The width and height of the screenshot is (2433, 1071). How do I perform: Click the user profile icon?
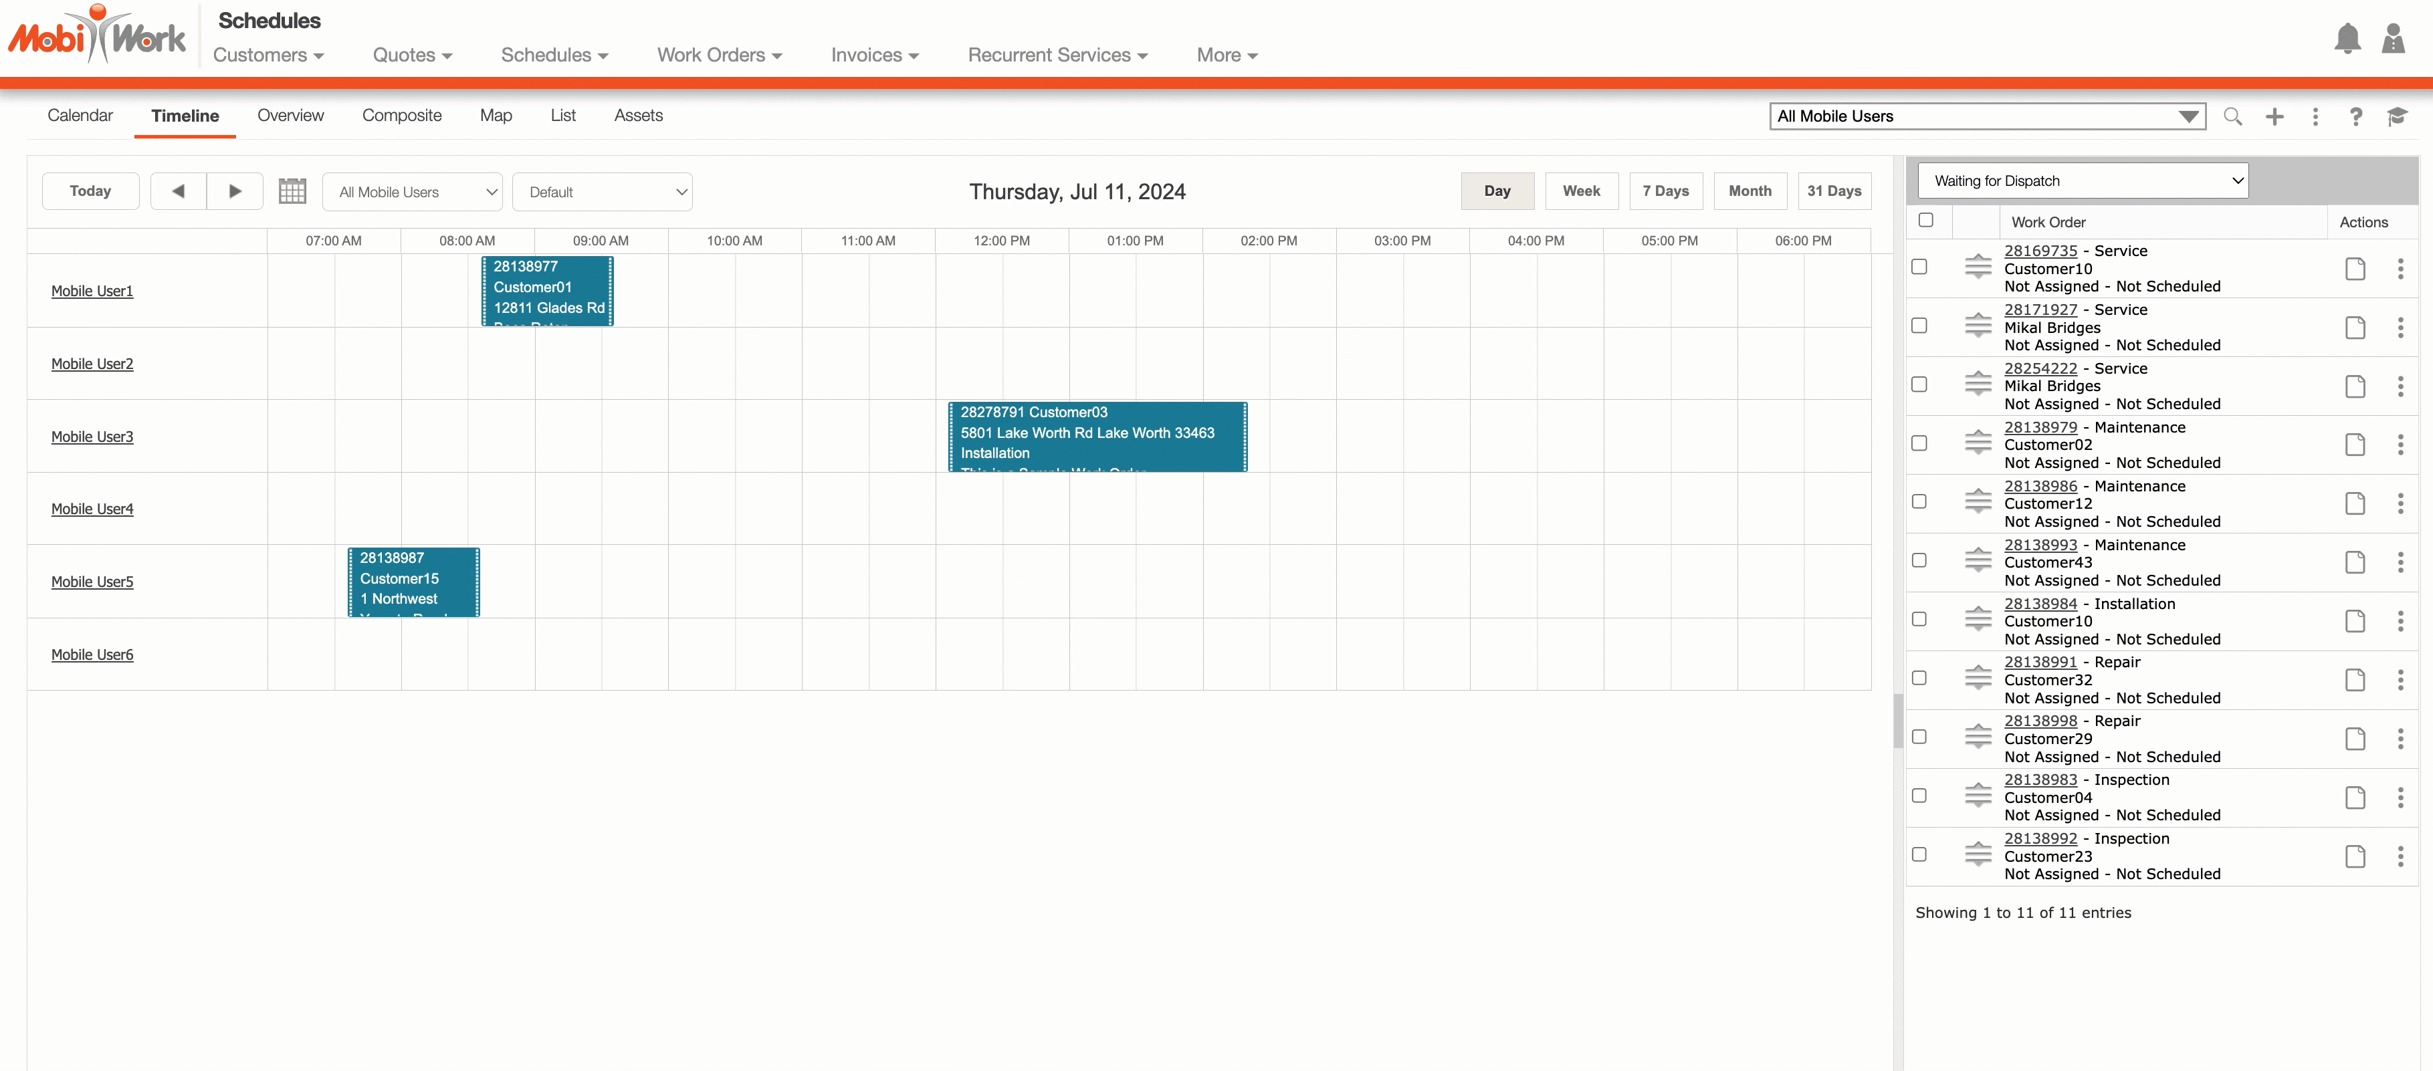click(2392, 39)
